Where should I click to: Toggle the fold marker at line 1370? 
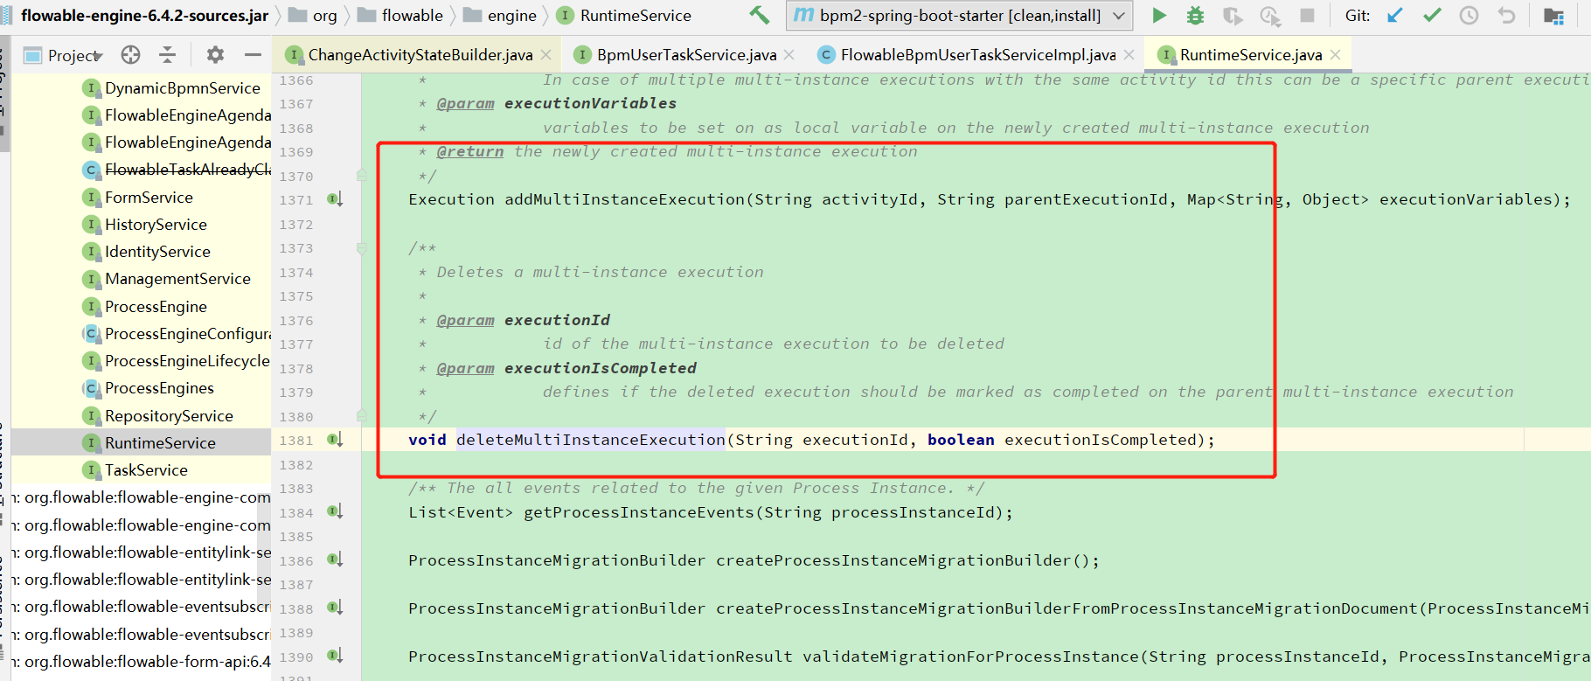pyautogui.click(x=361, y=176)
